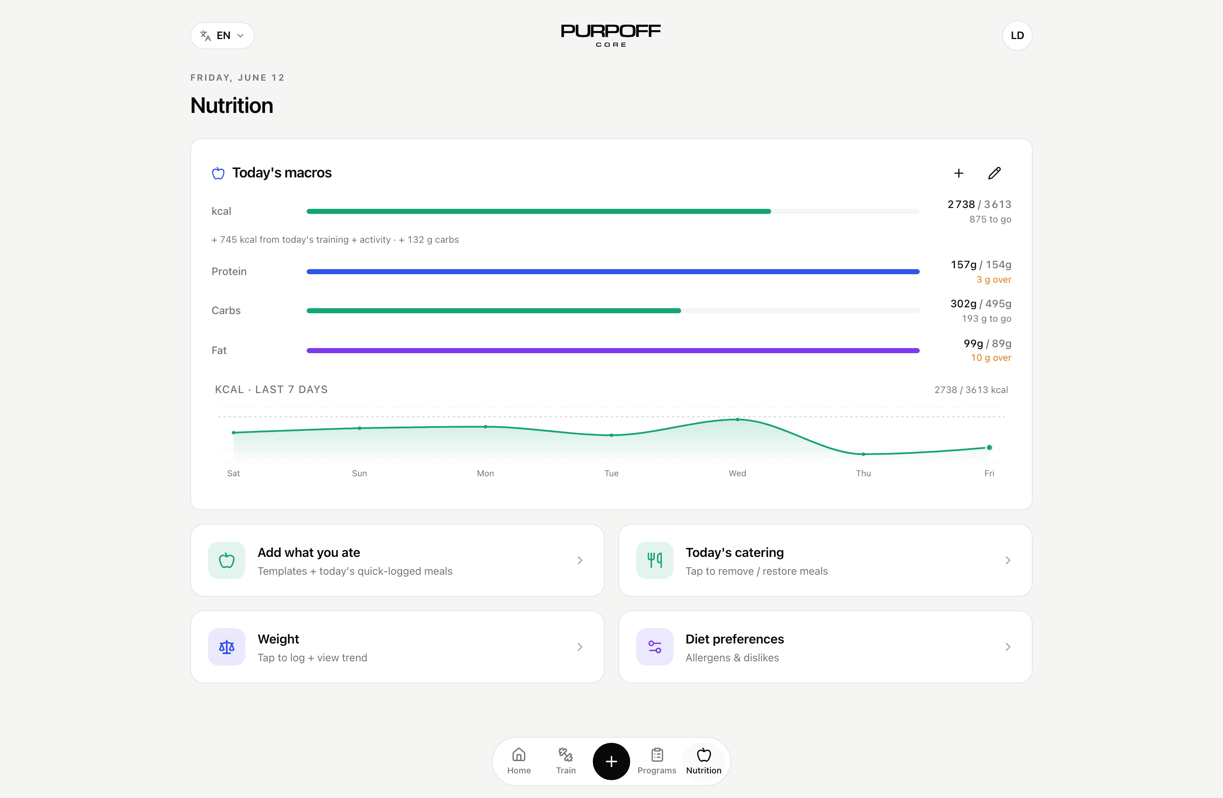Select the Fri data point on chart
This screenshot has width=1223, height=798.
(x=989, y=448)
